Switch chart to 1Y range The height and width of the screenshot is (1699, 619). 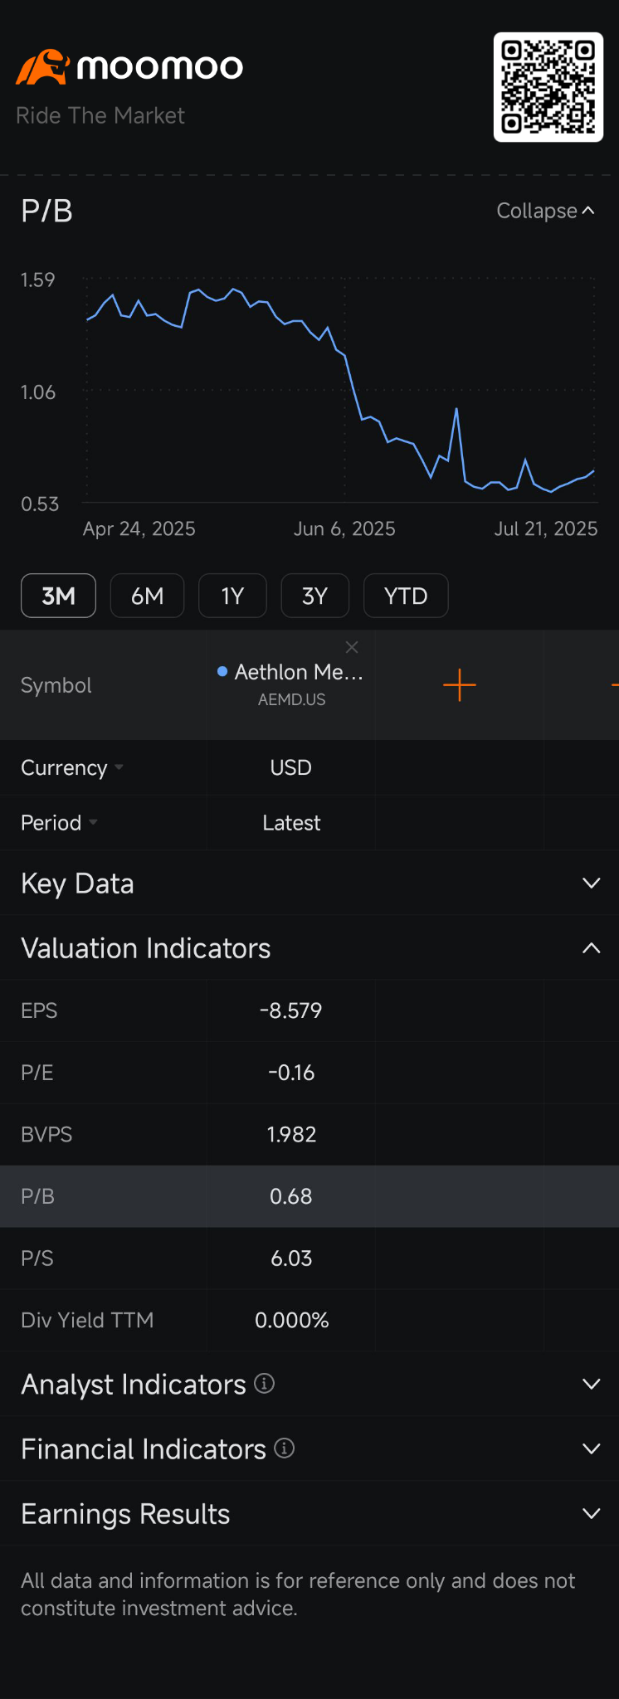coord(232,596)
